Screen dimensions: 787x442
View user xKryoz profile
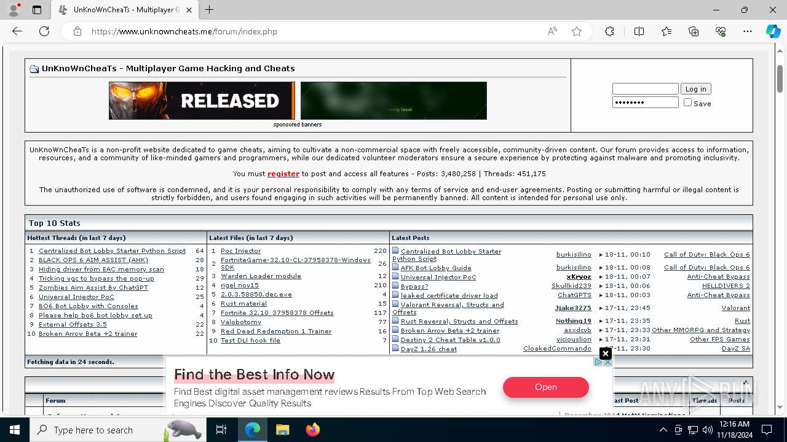(x=579, y=276)
